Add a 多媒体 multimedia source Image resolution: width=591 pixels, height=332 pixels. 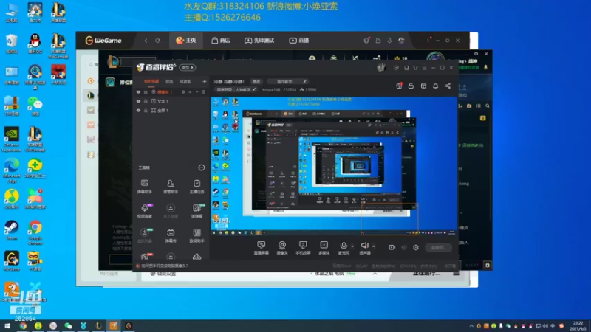coord(324,248)
